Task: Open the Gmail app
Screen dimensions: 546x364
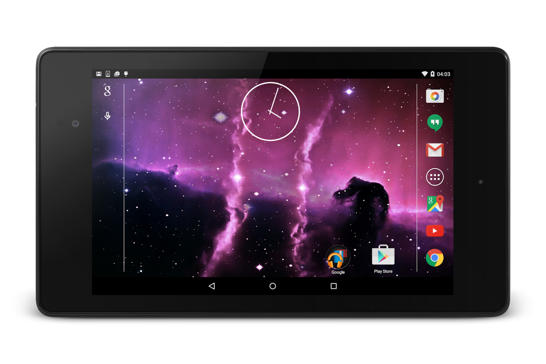Action: point(435,150)
